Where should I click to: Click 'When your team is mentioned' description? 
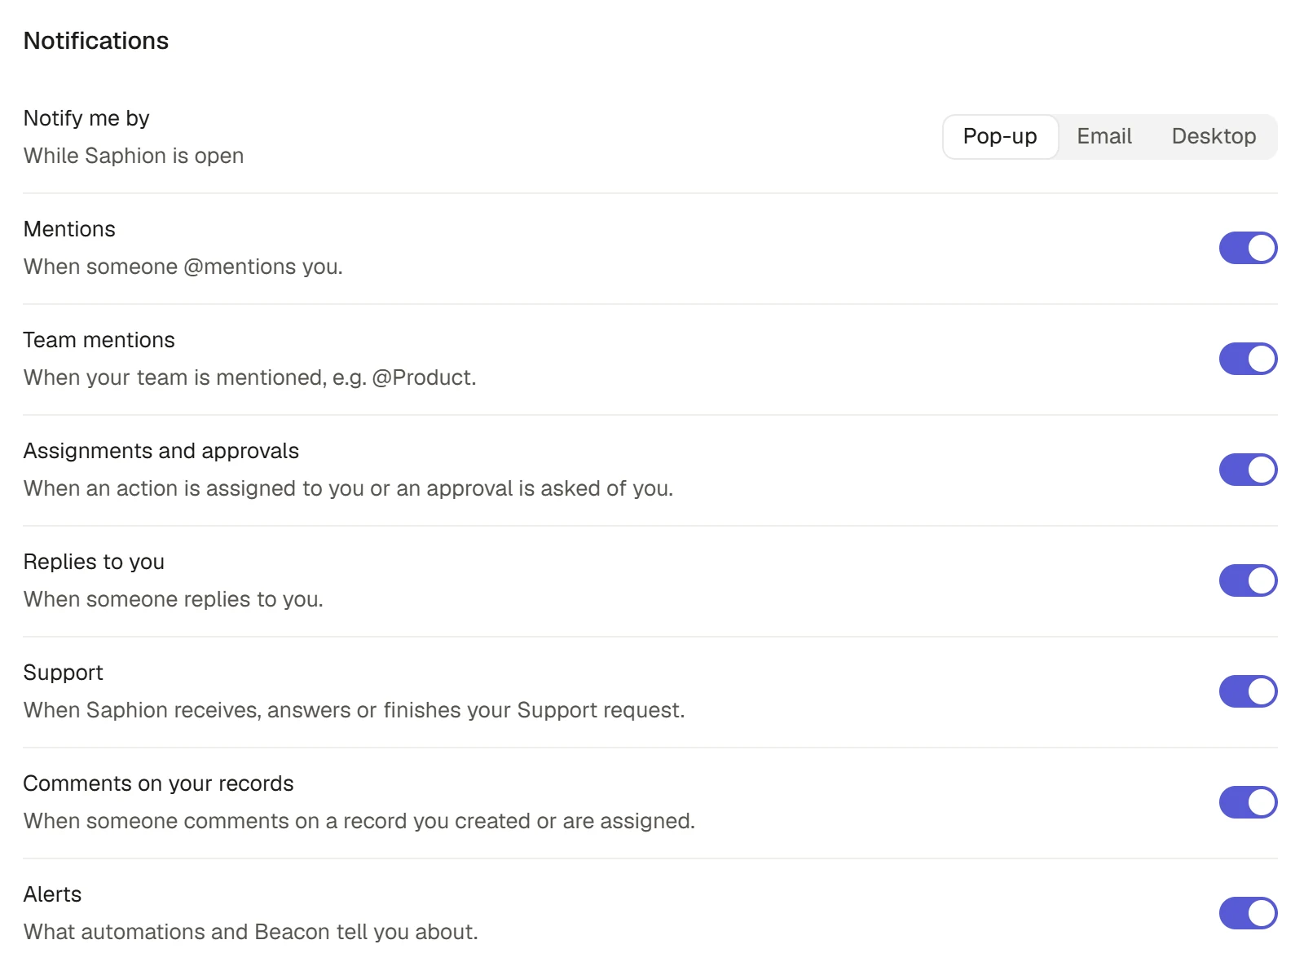coord(250,377)
